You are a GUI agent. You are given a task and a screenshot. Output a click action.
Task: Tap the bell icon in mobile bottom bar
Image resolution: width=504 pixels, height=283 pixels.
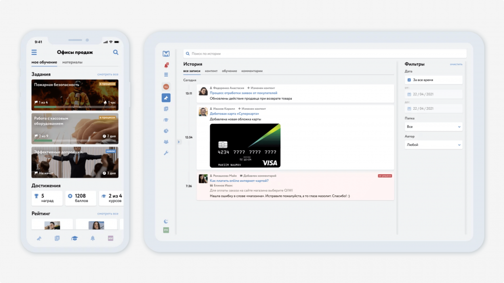93,238
